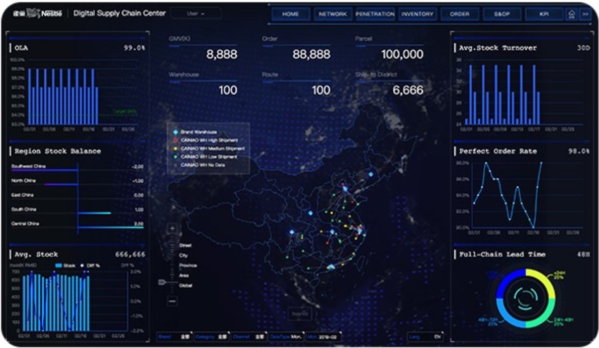Click the double-arrow expand icon at top right
This screenshot has height=348, width=599.
[585, 14]
